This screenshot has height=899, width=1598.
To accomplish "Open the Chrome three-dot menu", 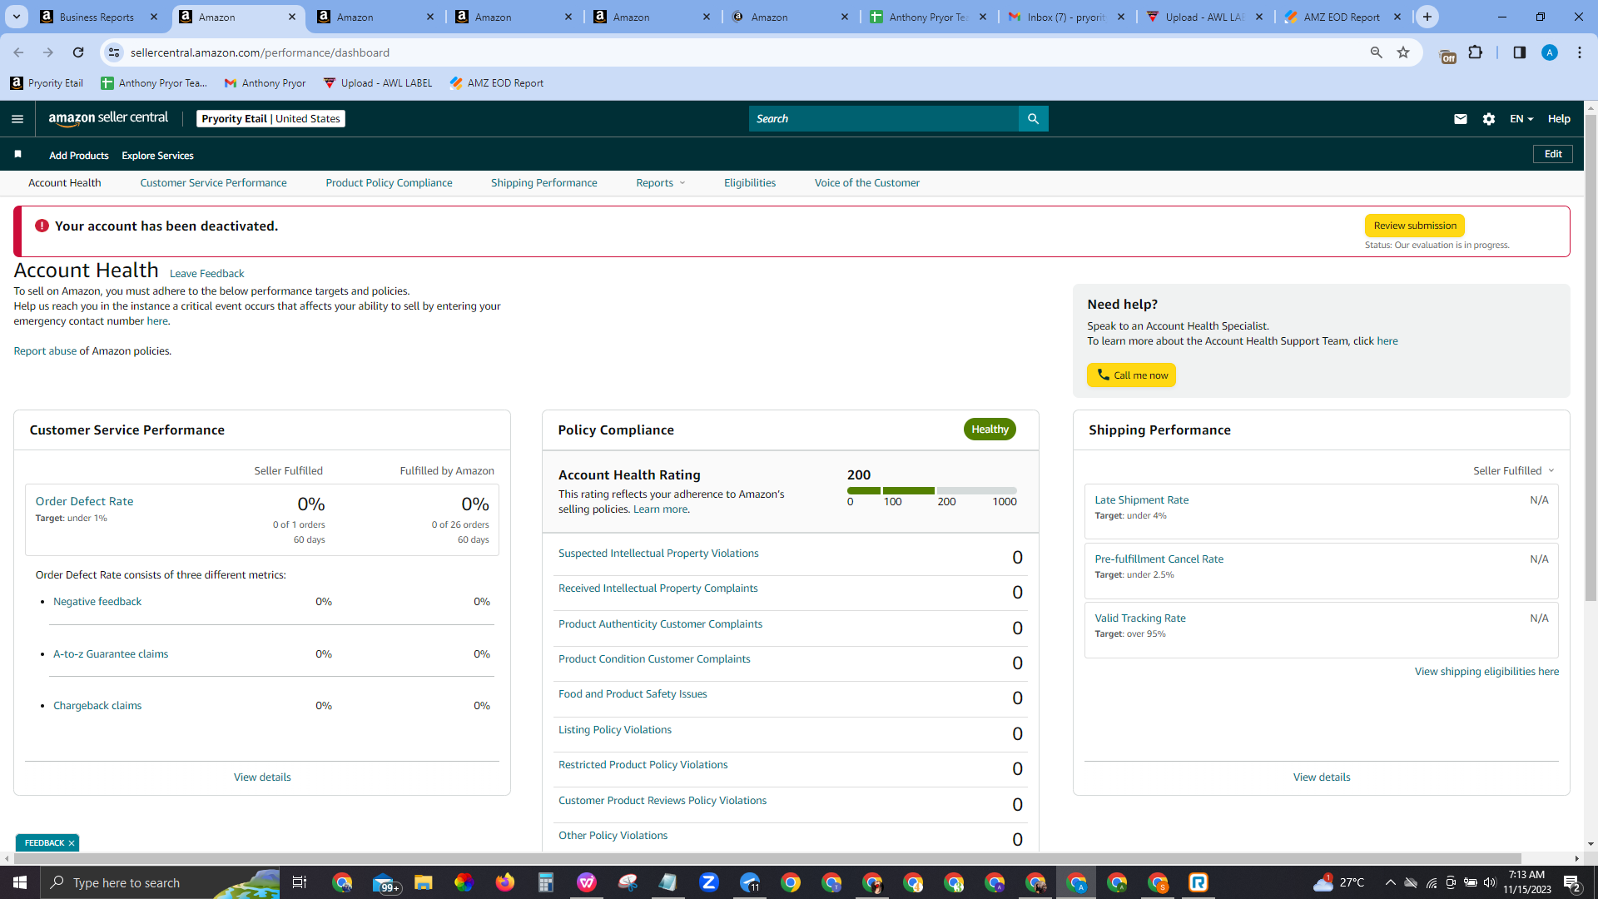I will tap(1580, 52).
